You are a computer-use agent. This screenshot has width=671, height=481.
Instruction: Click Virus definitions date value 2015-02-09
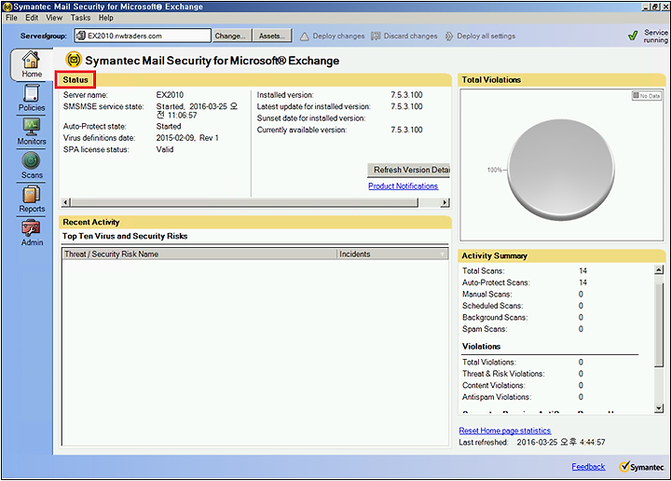click(x=187, y=138)
